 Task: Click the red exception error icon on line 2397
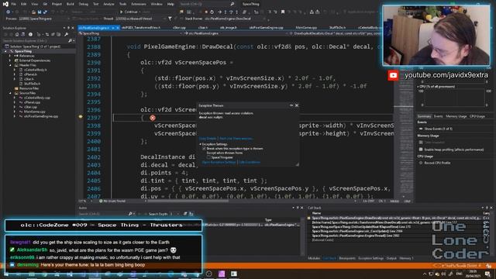click(153, 118)
